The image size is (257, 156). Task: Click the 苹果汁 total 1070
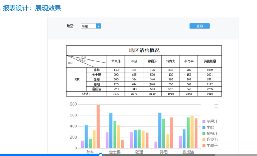[116, 94]
